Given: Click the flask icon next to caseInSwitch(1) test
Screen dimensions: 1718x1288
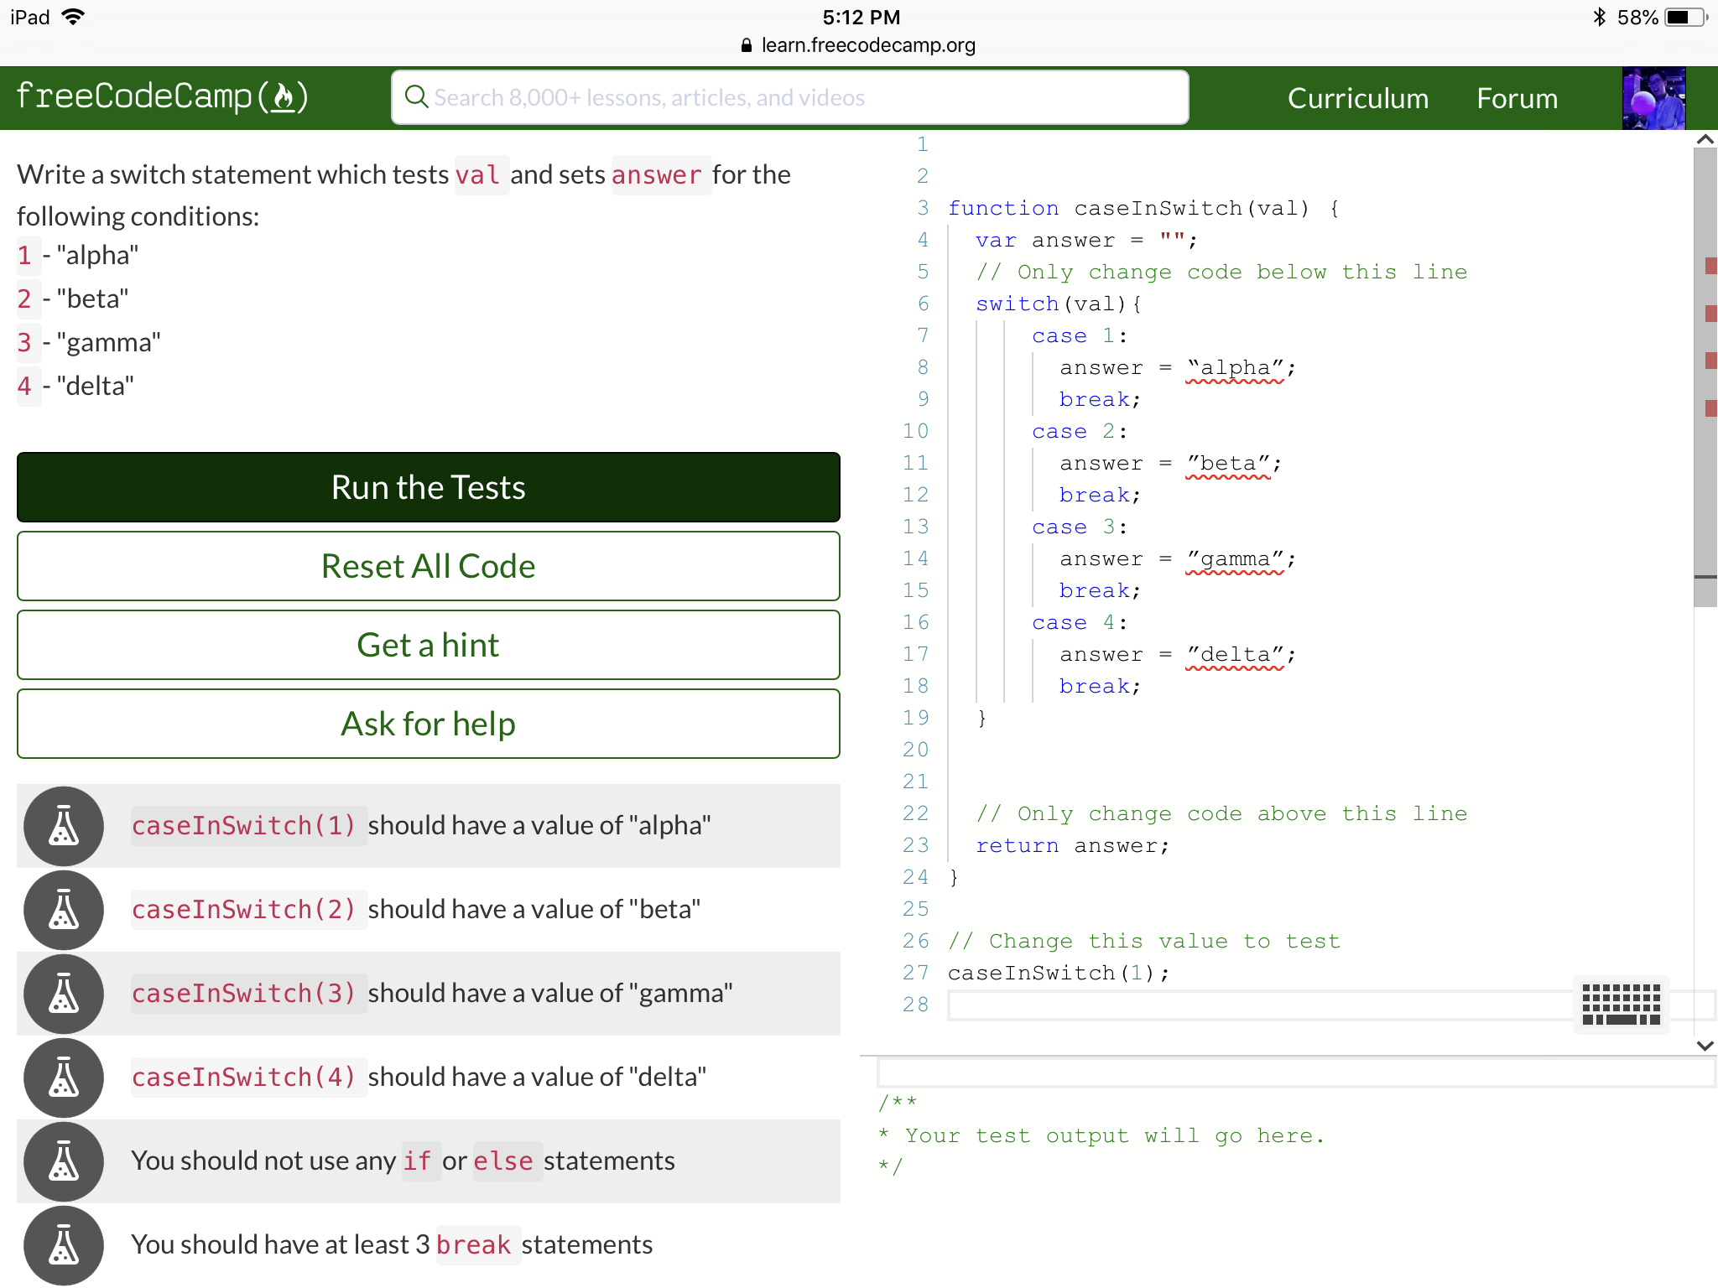Looking at the screenshot, I should coord(63,826).
